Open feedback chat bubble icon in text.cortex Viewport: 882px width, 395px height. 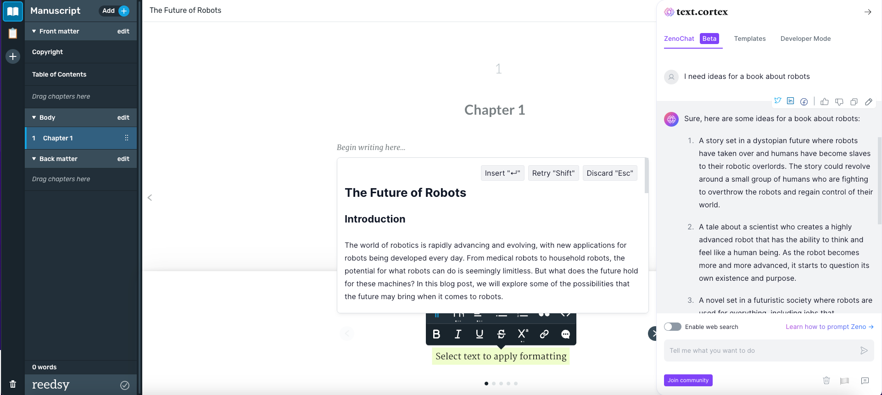click(x=865, y=381)
